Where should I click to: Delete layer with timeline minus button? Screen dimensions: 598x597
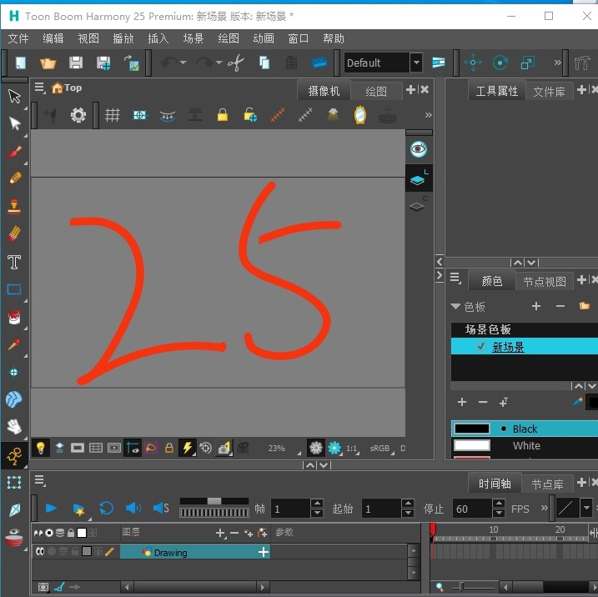(234, 533)
